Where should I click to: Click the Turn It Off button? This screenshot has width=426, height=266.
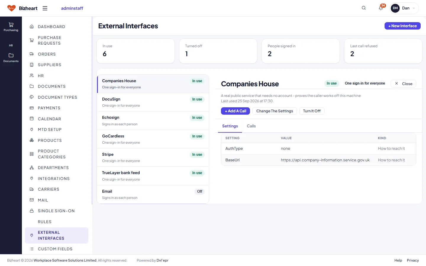tap(312, 111)
